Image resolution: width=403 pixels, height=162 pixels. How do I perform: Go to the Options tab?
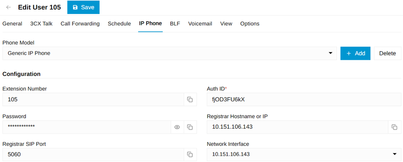250,24
